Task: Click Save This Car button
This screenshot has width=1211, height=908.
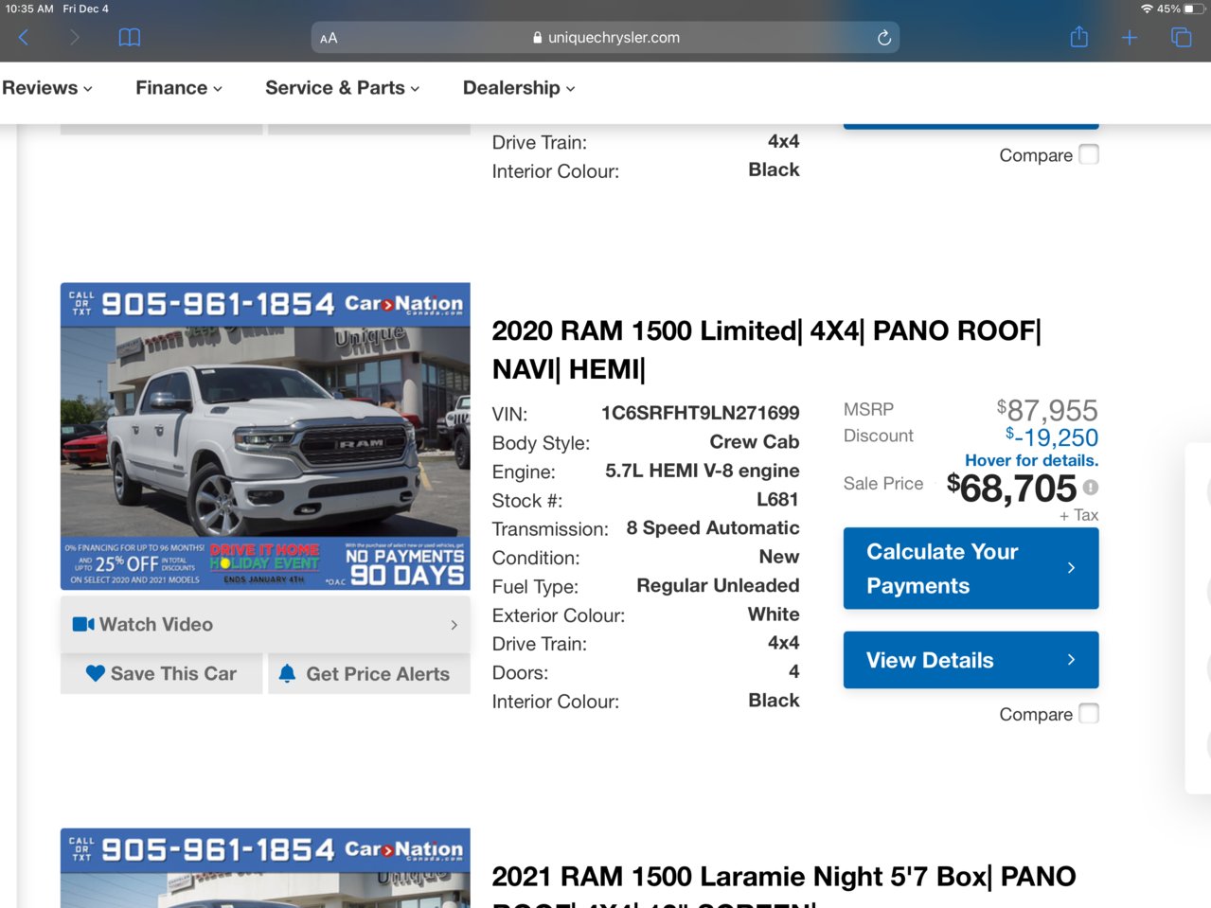Action: [x=161, y=673]
